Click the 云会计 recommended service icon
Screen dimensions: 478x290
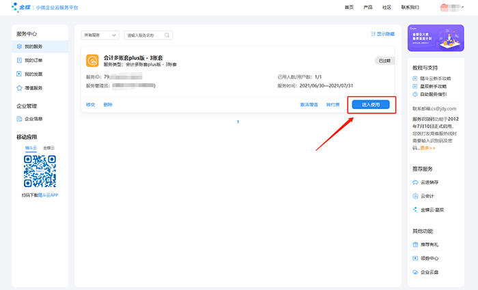click(415, 196)
